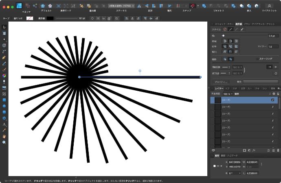The width and height of the screenshot is (281, 183).
Task: Select the Pen tool
Action: (x=4, y=57)
